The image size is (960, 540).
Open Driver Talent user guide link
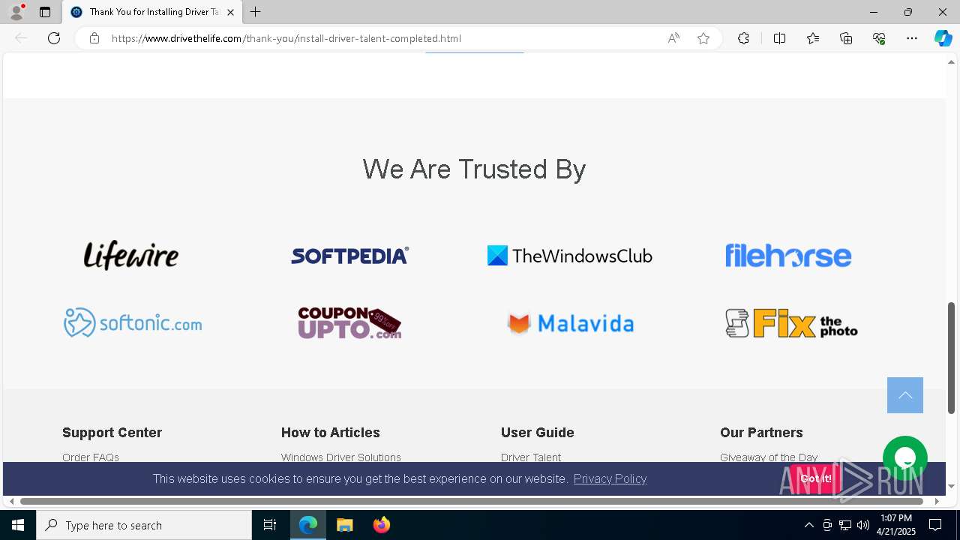[531, 457]
